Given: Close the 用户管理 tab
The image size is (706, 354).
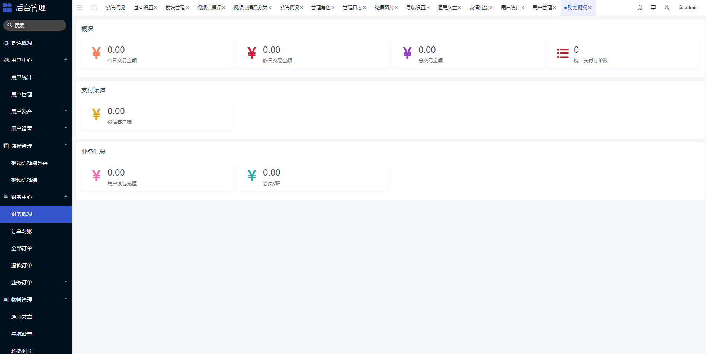Looking at the screenshot, I should pyautogui.click(x=555, y=7).
